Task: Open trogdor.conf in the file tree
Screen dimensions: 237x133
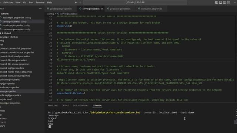Action: tap(22, 99)
